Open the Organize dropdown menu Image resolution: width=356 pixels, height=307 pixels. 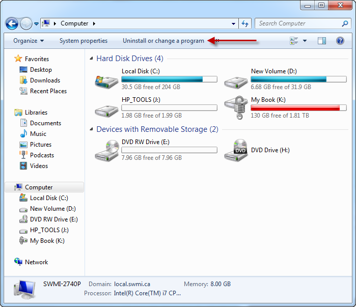click(29, 41)
